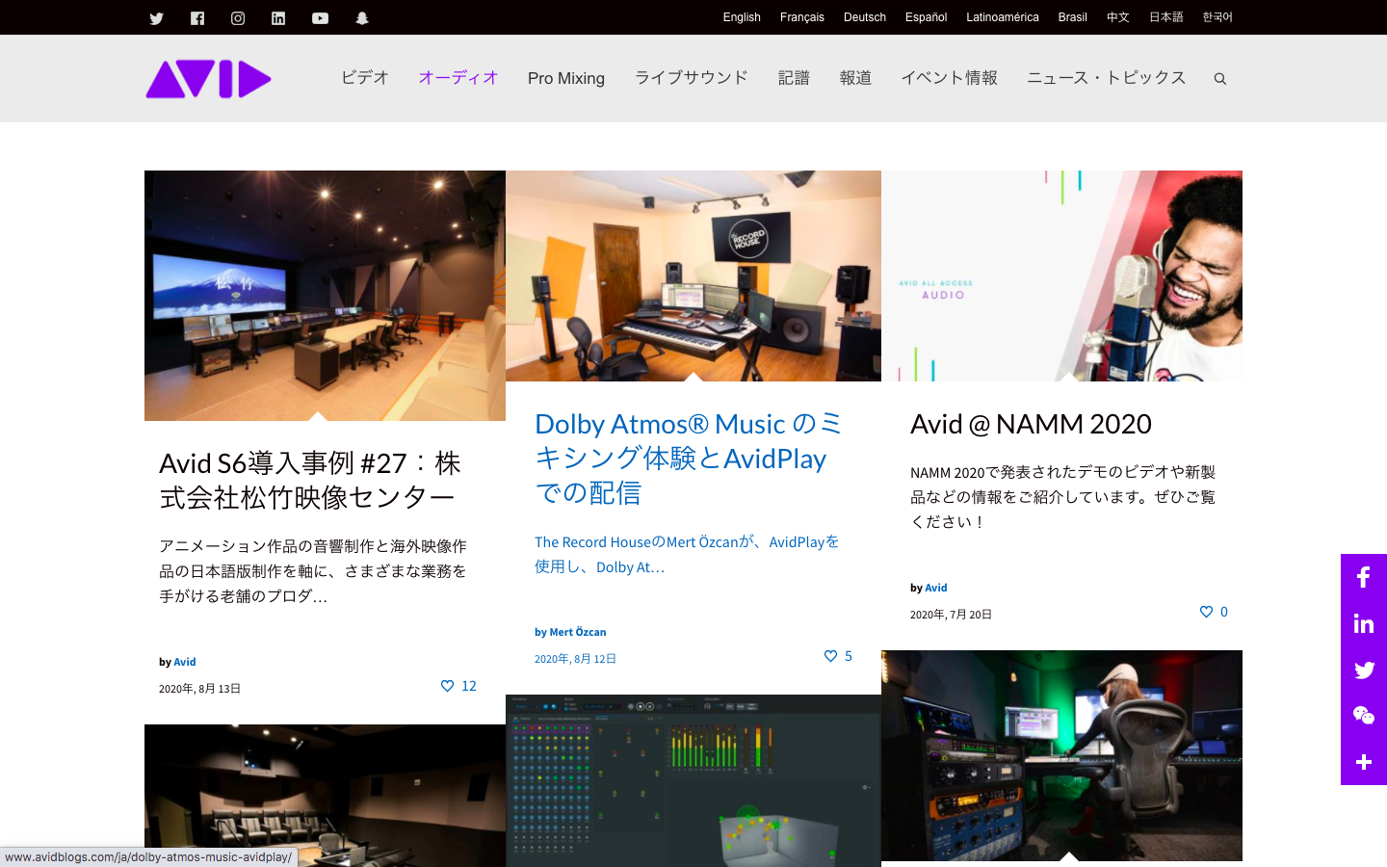The image size is (1387, 867).
Task: Switch language to 日本語
Action: pos(1165,17)
